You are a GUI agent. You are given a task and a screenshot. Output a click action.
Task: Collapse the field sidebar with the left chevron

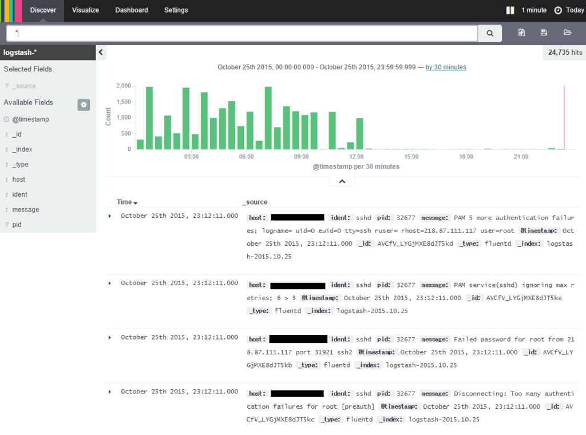click(101, 52)
